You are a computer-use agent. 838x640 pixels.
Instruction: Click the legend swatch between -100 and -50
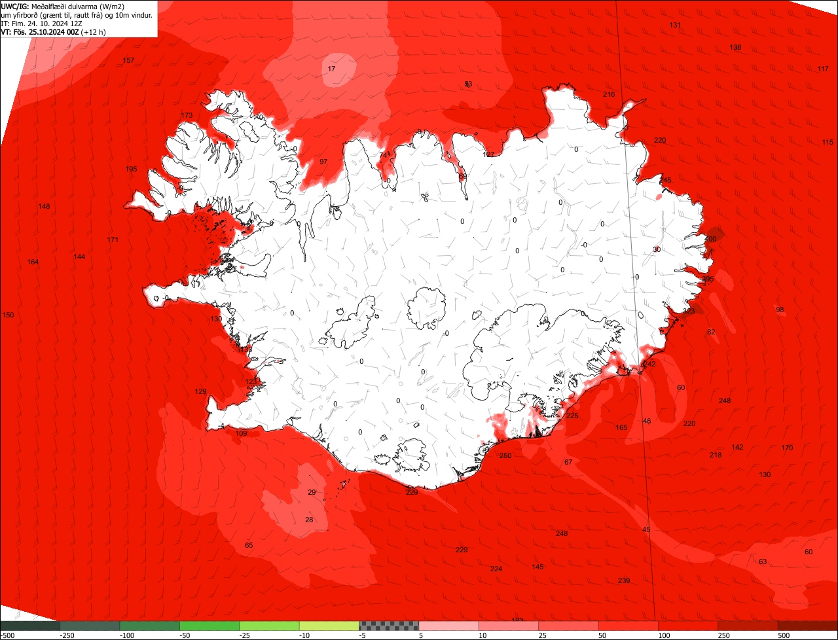click(x=150, y=626)
